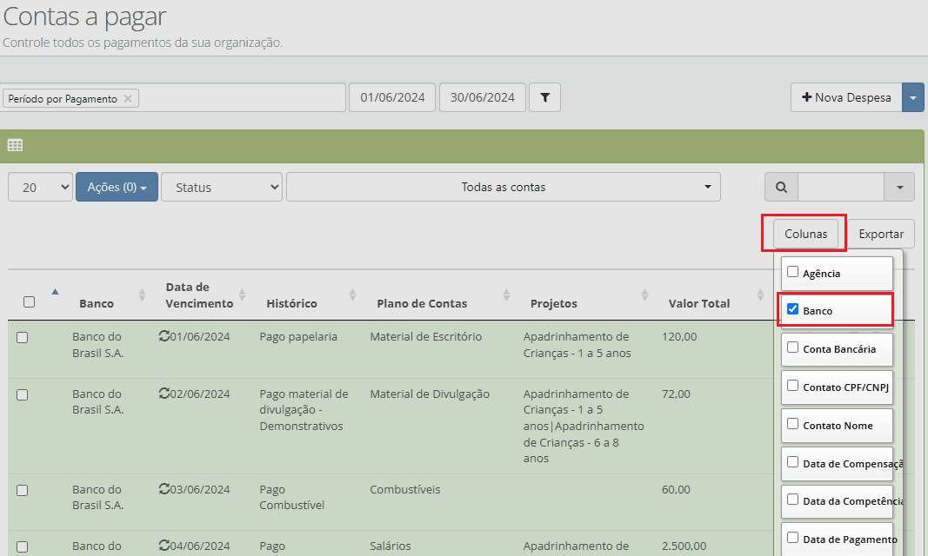This screenshot has height=556, width=928.
Task: Click the table grid icon in green bar
Action: click(x=15, y=145)
